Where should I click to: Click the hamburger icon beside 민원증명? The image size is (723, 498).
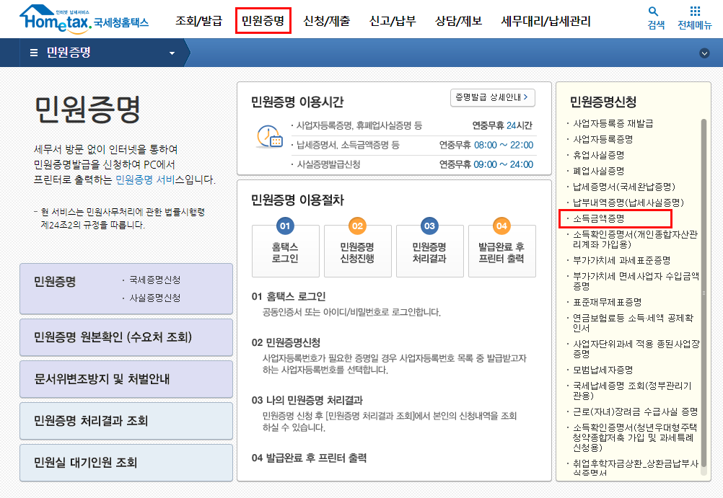pos(33,52)
